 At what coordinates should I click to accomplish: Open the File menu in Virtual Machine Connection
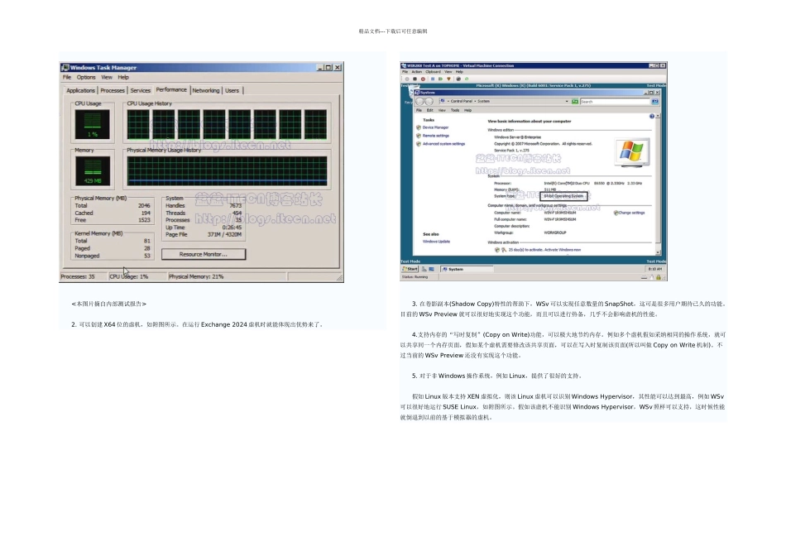point(405,72)
